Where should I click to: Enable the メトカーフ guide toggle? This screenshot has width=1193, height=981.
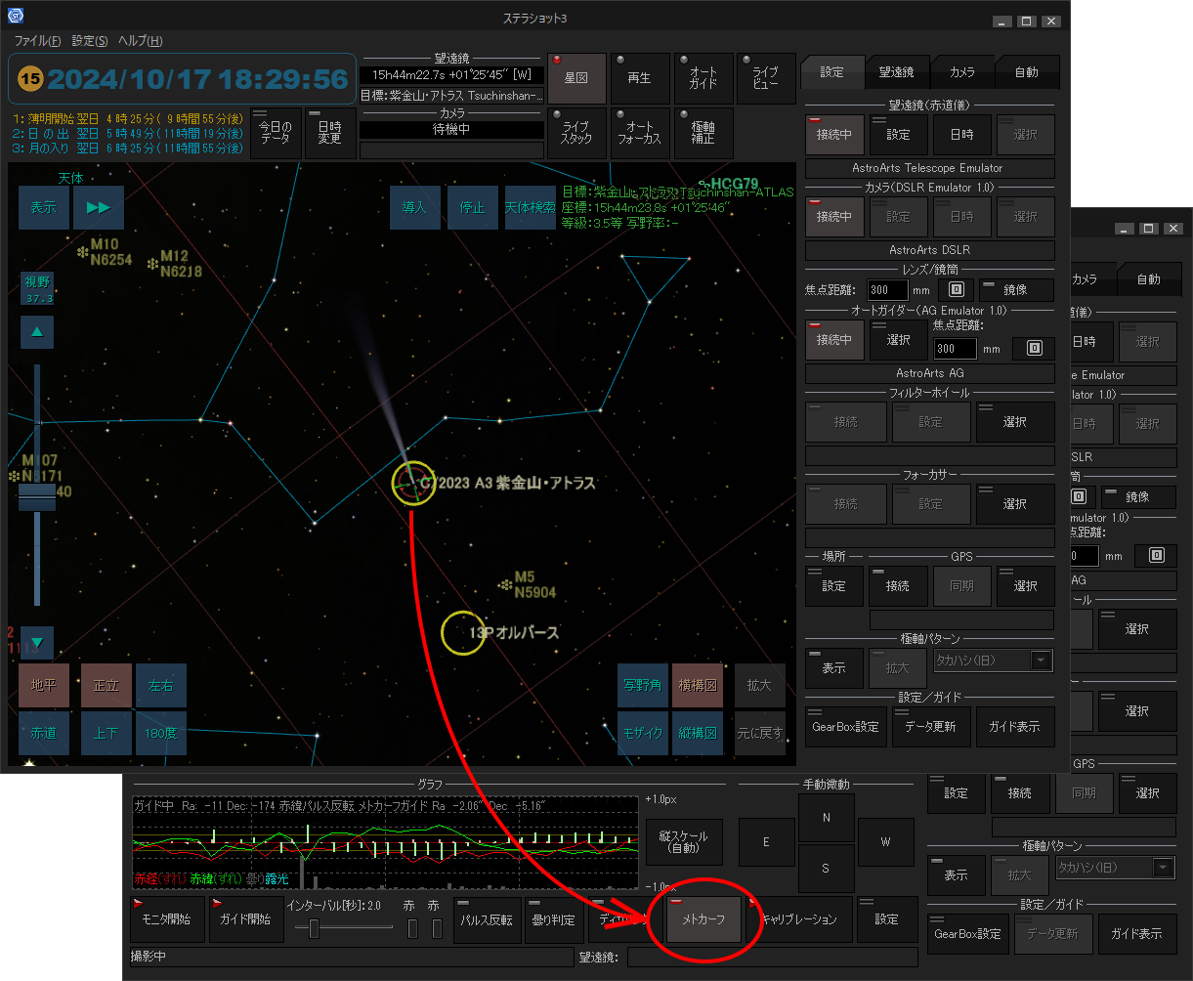point(703,919)
